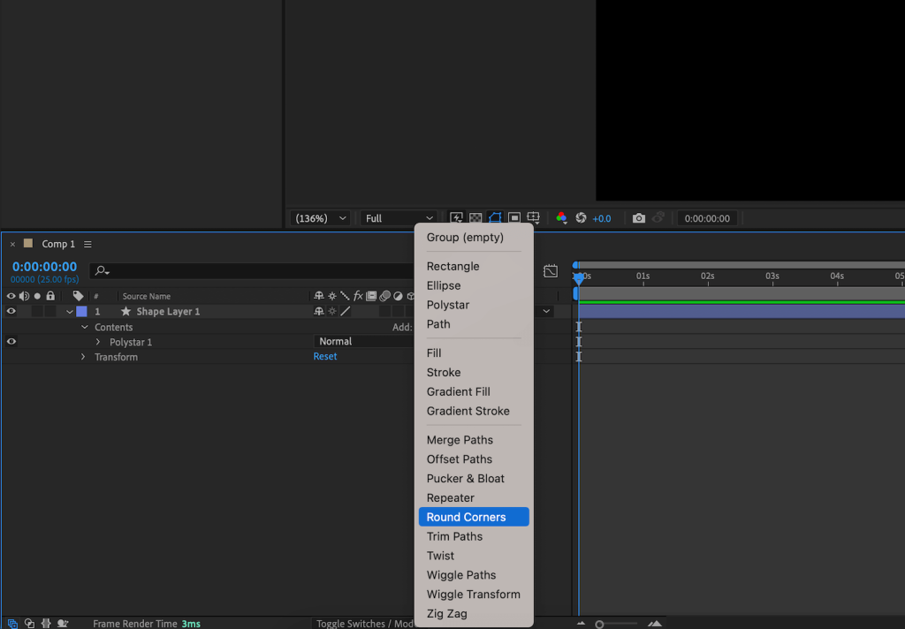Screen dimensions: 905x629
Task: Expand the Transform properties
Action: tap(83, 357)
